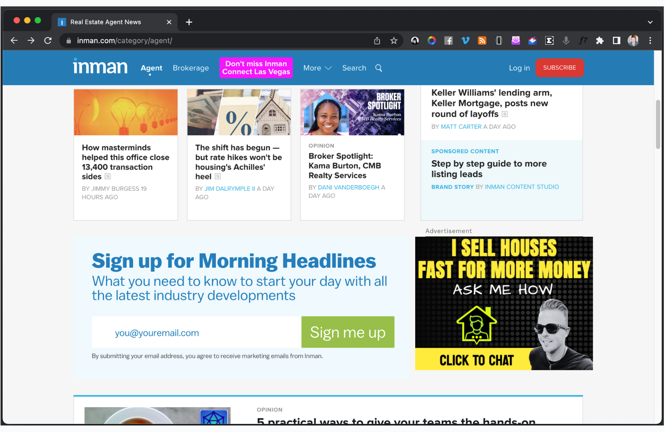
Task: Toggle the browser side panel icon
Action: tap(616, 40)
